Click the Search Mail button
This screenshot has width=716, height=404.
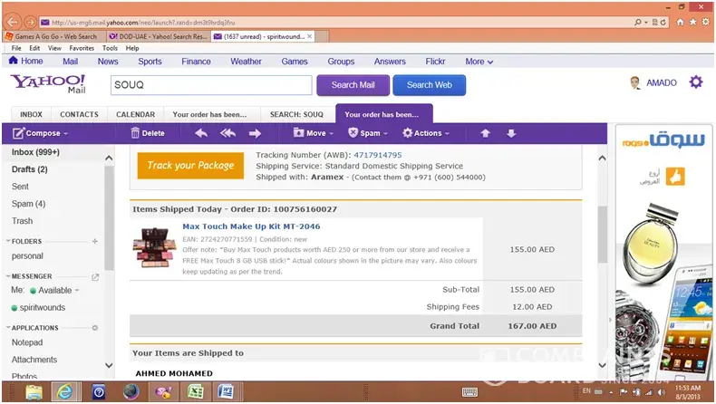[x=353, y=85]
